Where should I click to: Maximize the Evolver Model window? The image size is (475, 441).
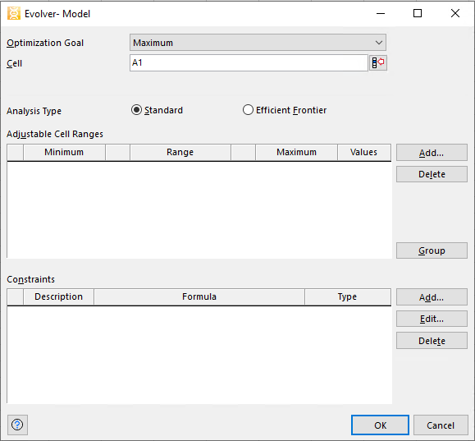(418, 13)
